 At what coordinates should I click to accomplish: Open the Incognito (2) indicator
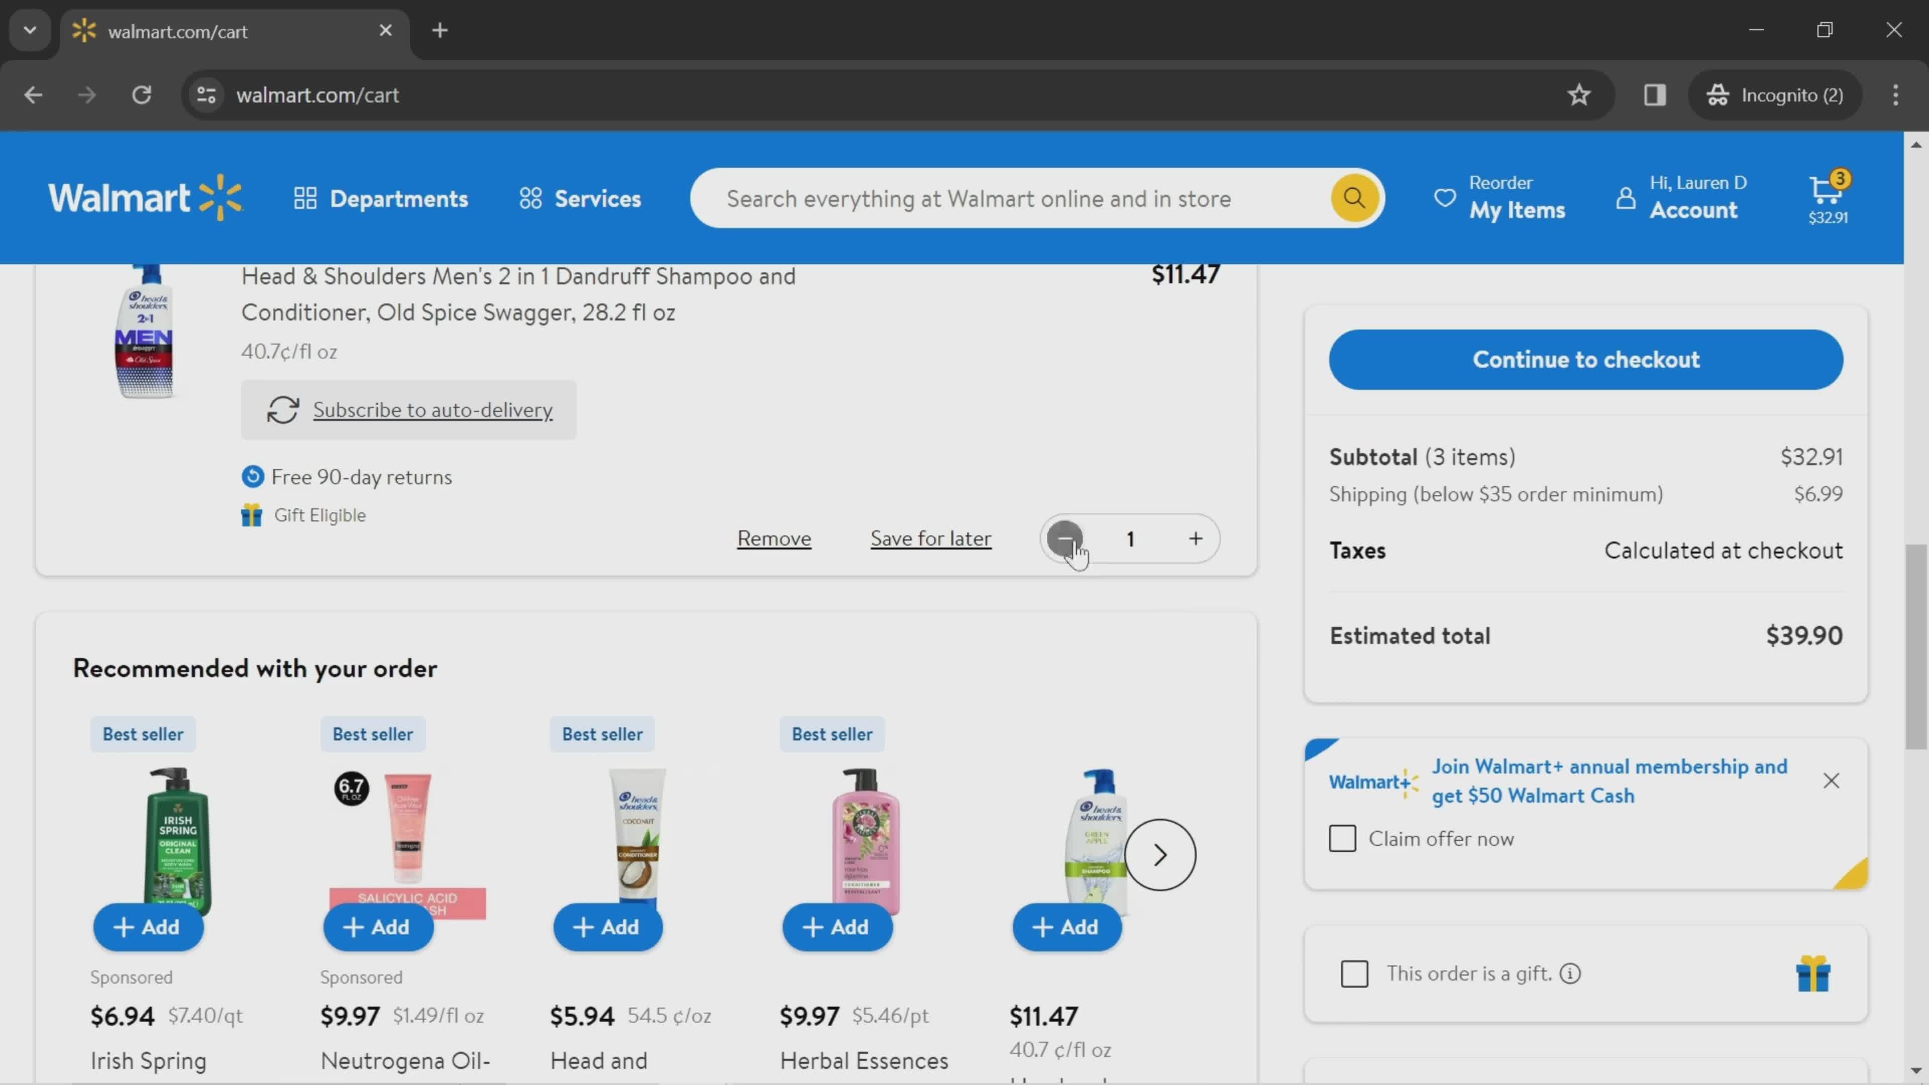pyautogui.click(x=1774, y=95)
